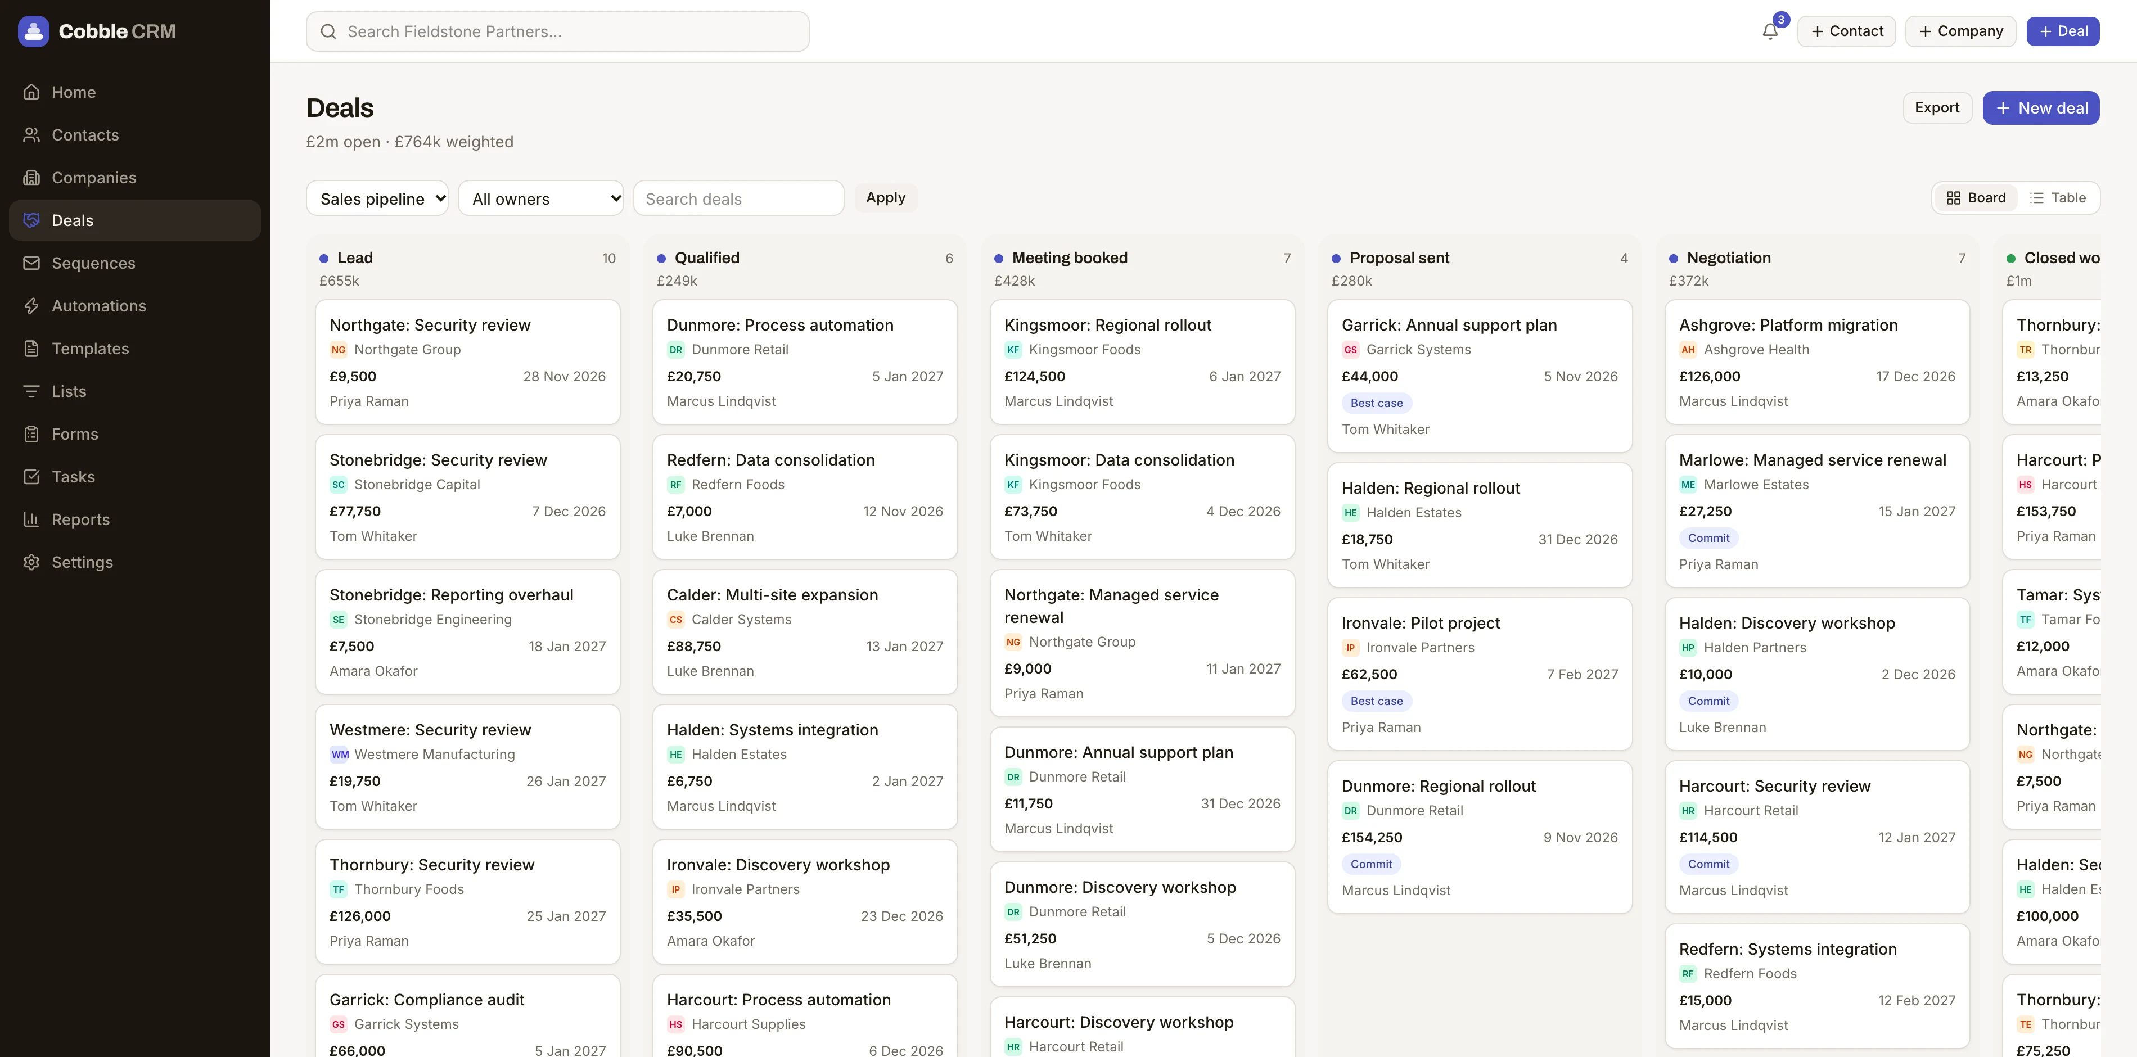Click the Export button
The image size is (2137, 1057).
click(1937, 108)
